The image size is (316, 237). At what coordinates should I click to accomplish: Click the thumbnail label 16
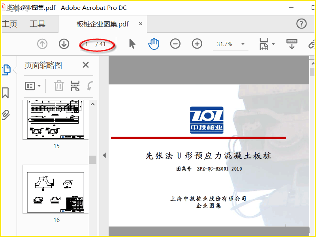tap(56, 220)
